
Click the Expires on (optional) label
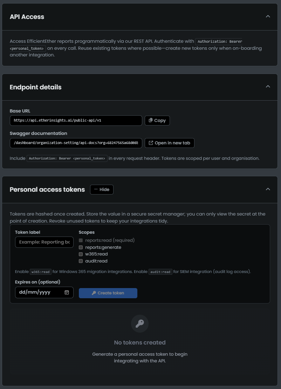(37, 282)
